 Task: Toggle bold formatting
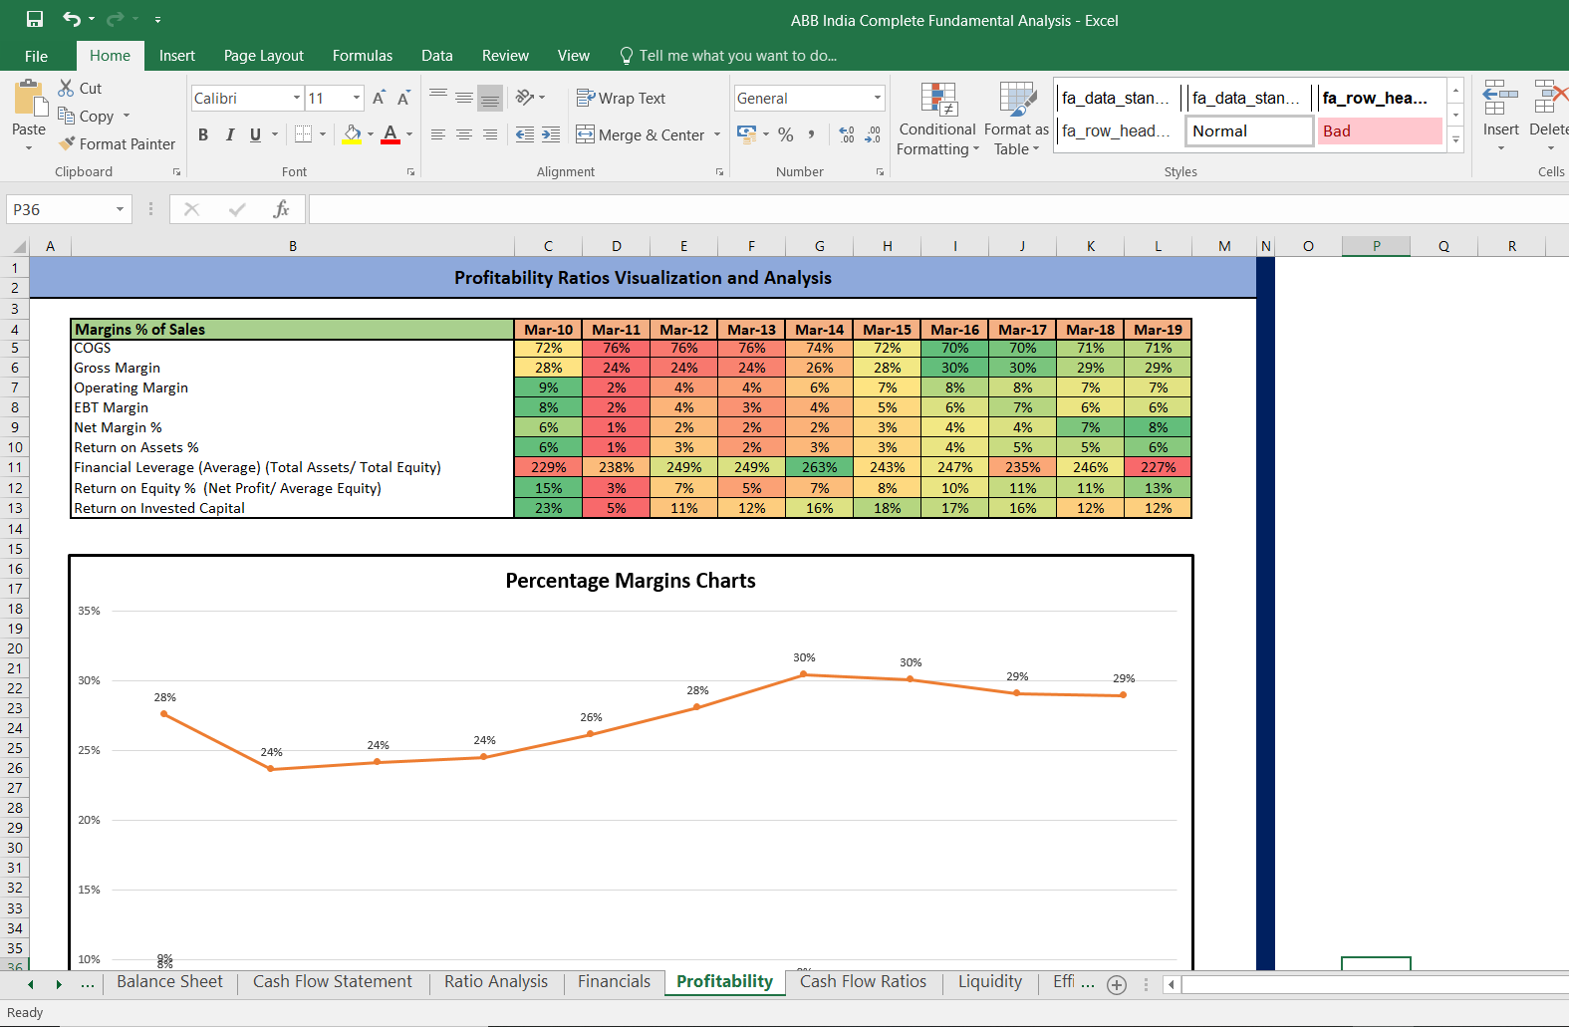[x=203, y=134]
